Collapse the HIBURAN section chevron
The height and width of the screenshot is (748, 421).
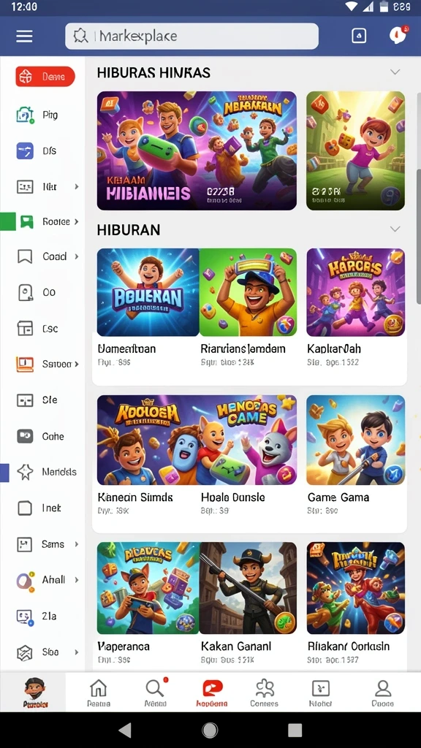pos(395,229)
